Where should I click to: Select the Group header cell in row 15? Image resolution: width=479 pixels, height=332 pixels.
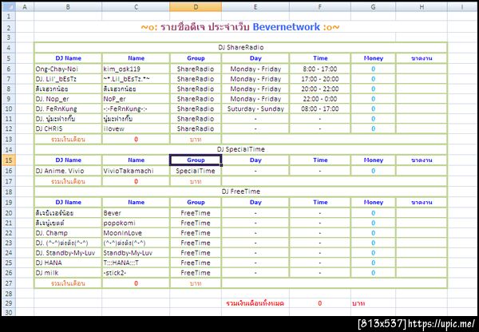(196, 160)
